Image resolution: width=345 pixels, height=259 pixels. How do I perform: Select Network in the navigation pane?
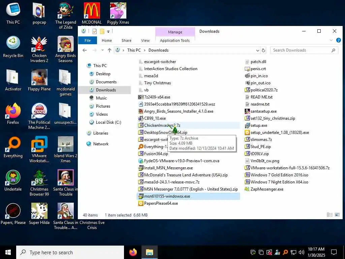coord(101,144)
